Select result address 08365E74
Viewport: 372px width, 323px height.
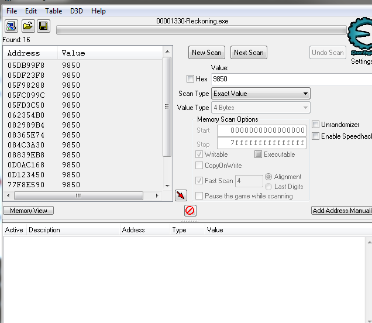pyautogui.click(x=26, y=135)
